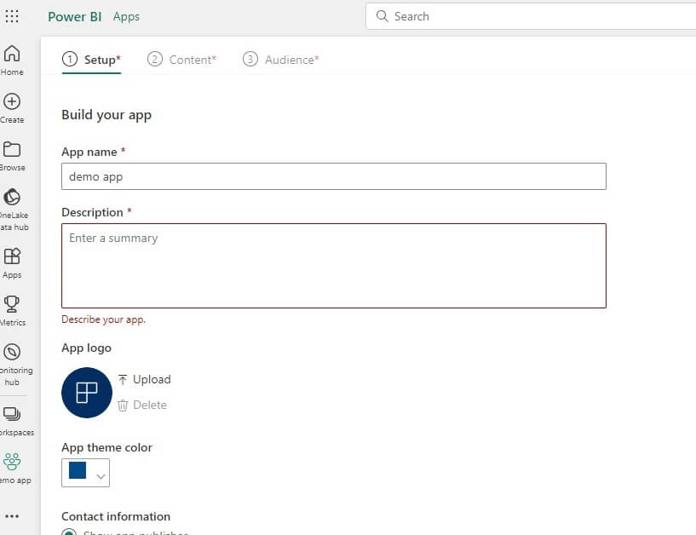Select the demo app workspace icon
This screenshot has height=535, width=696.
pyautogui.click(x=12, y=462)
